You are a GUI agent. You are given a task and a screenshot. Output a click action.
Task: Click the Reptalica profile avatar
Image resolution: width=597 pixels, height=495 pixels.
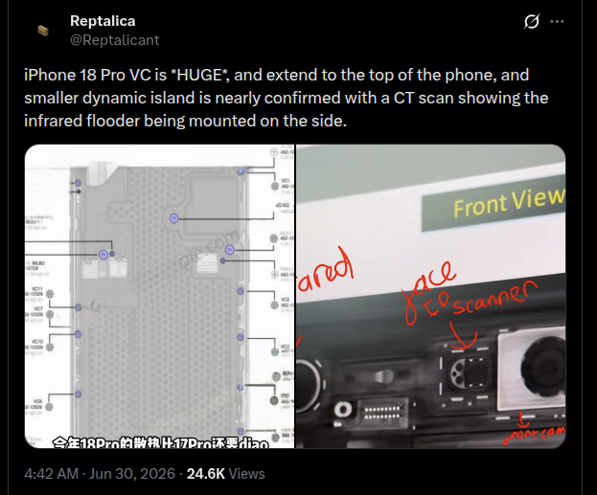[43, 31]
